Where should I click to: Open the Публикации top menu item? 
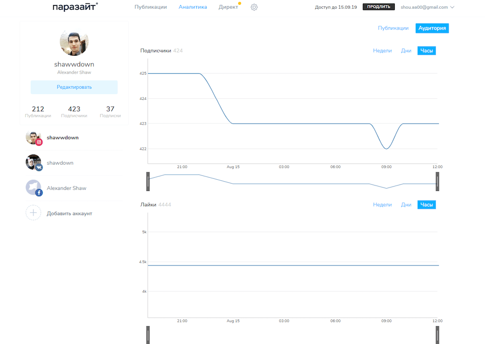(x=150, y=7)
